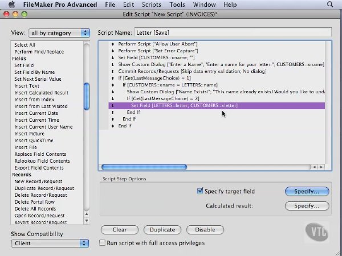Open Spotlight search magnifier icon
Image resolution: width=342 pixels, height=256 pixels.
coord(330,5)
